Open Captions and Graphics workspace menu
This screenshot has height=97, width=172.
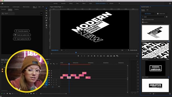[107, 4]
